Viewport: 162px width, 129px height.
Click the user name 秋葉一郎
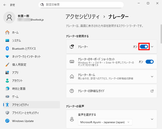[x=23, y=16]
